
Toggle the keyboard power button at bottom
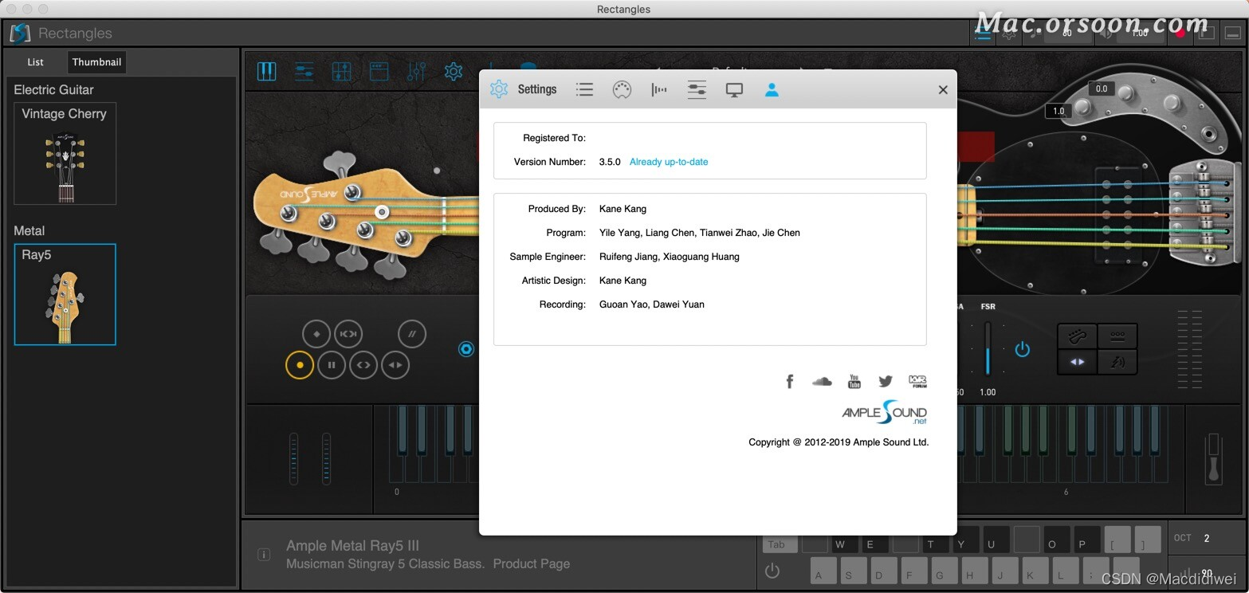(x=772, y=571)
